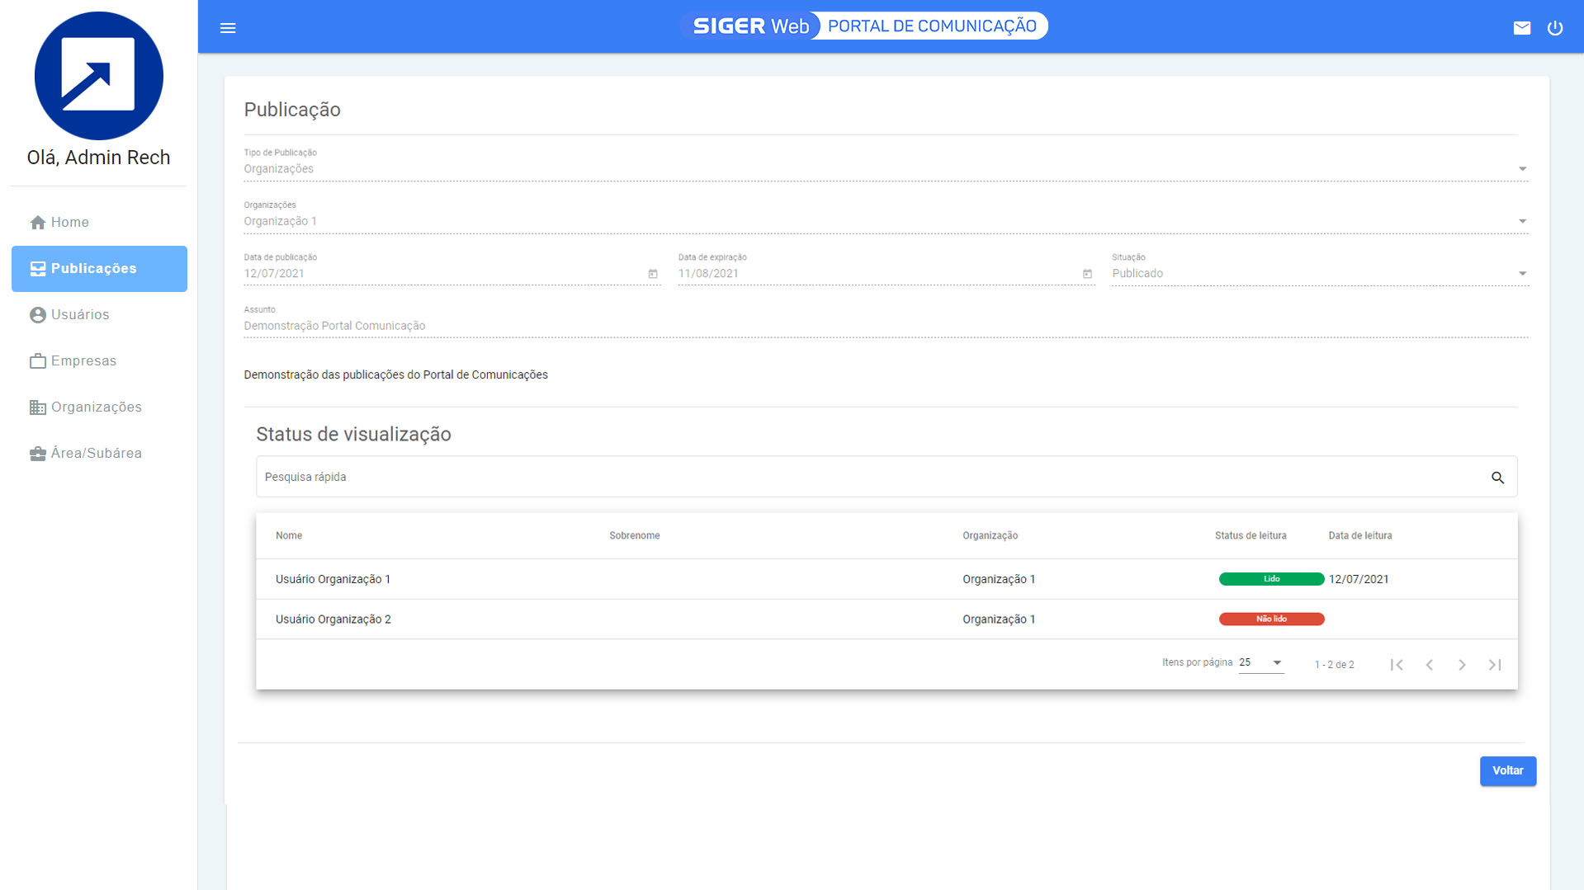Click the power logout icon

[1555, 28]
